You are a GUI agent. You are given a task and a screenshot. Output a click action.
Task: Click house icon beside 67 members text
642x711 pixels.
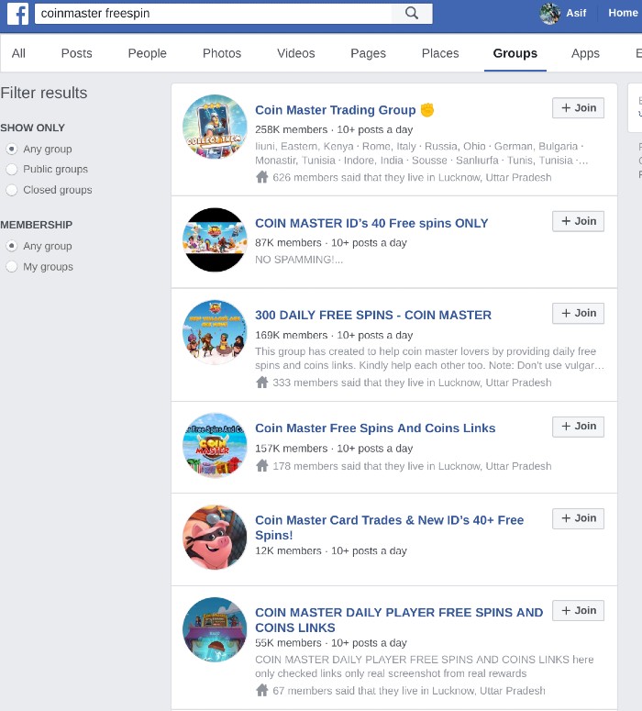[262, 690]
